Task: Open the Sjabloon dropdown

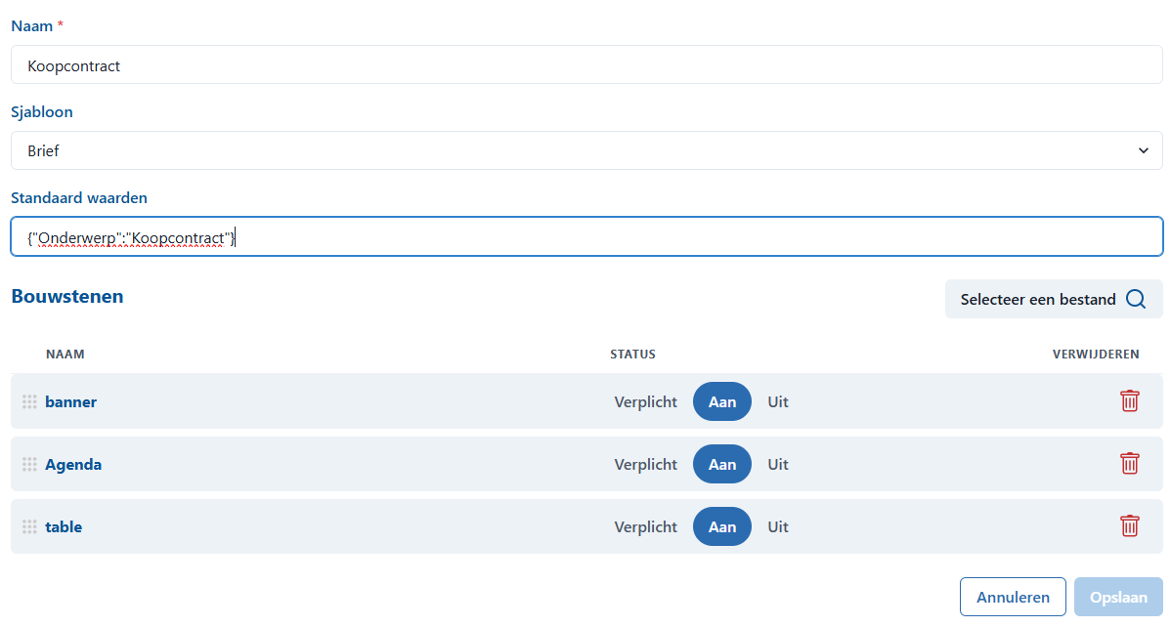Action: [586, 150]
